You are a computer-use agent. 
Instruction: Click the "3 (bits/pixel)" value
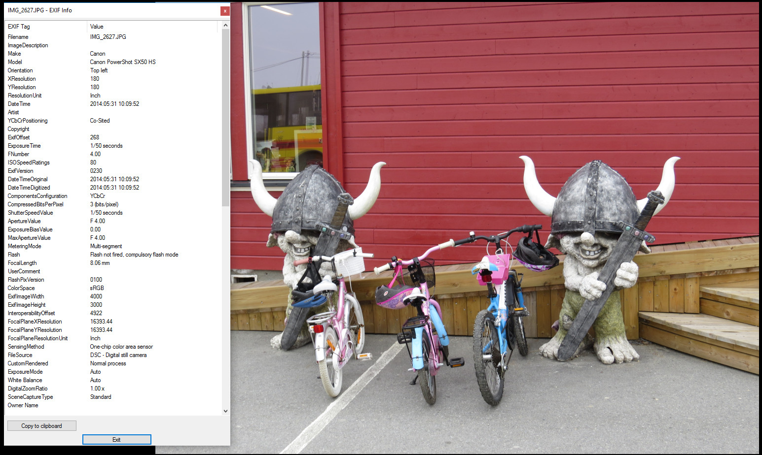pyautogui.click(x=104, y=204)
